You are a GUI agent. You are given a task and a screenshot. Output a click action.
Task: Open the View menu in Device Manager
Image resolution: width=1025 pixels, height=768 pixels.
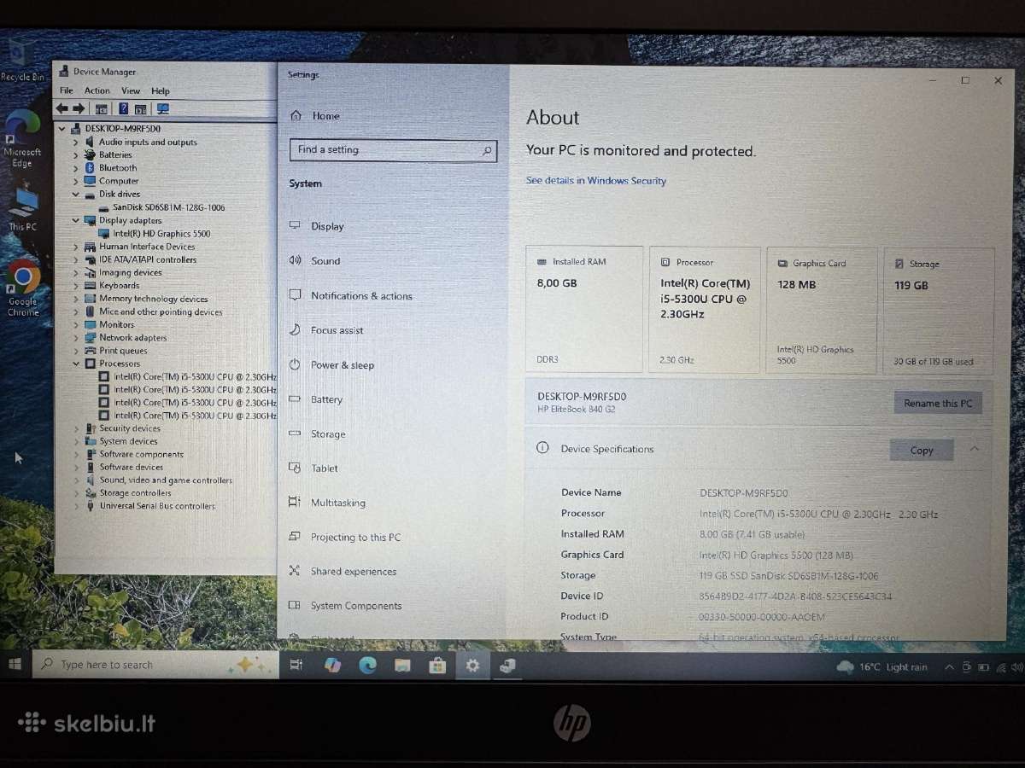pyautogui.click(x=131, y=90)
